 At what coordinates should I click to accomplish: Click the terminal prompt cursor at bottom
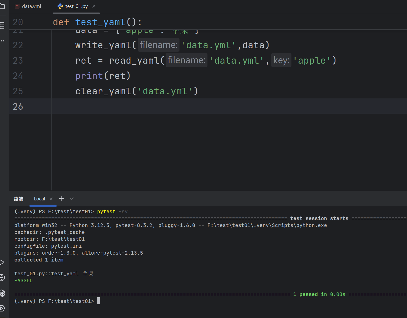pos(99,301)
